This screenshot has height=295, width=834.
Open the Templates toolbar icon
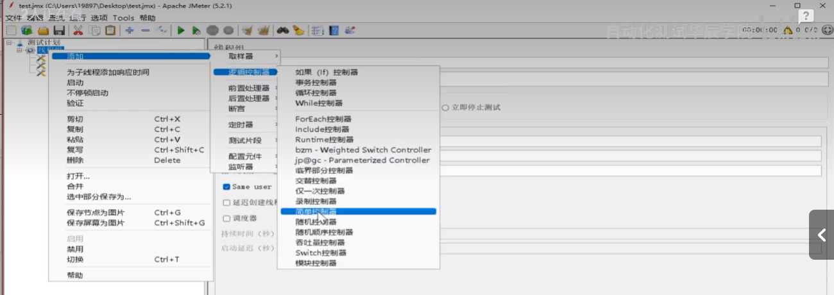[x=26, y=30]
